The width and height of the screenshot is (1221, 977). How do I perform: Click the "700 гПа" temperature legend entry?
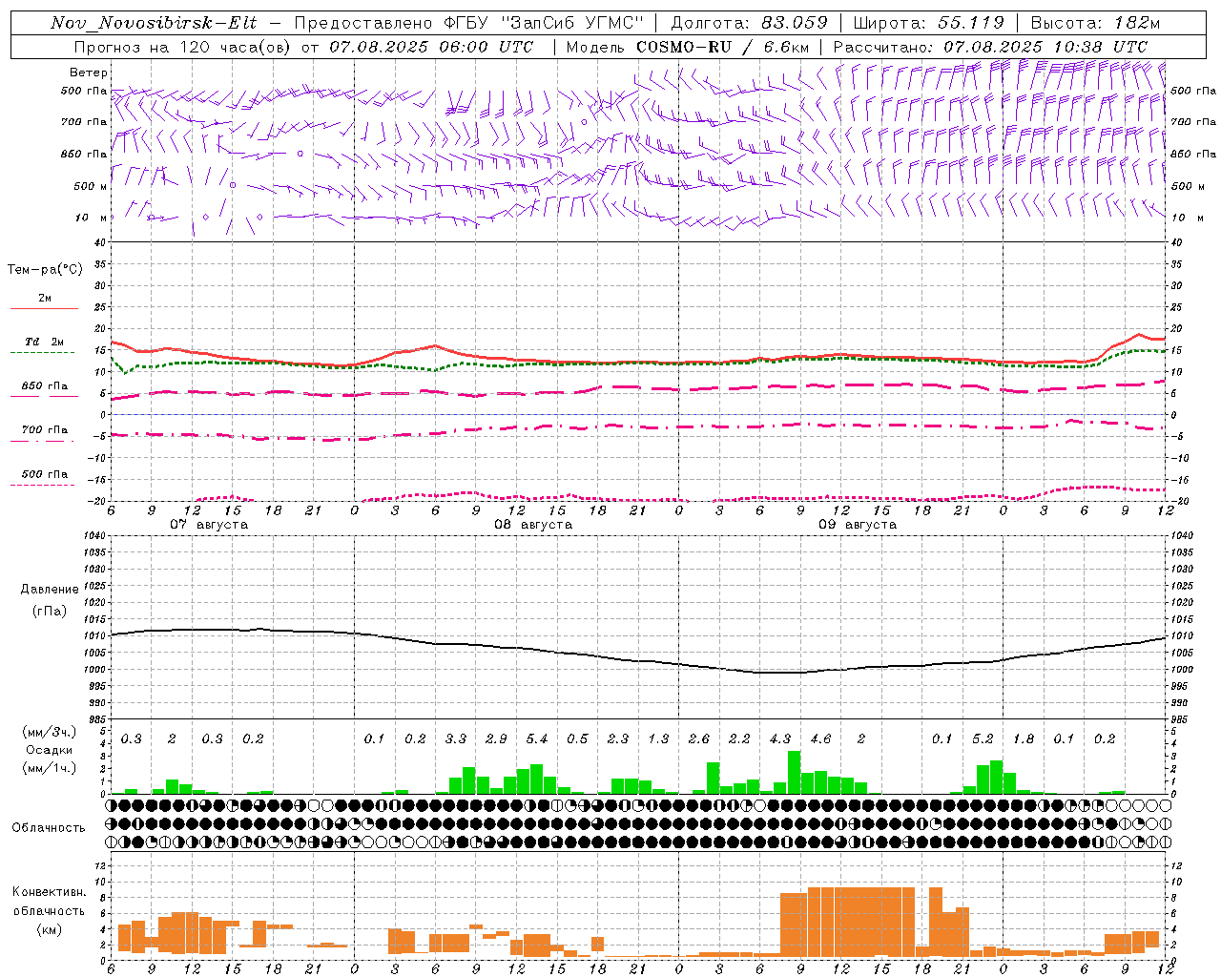[x=45, y=430]
